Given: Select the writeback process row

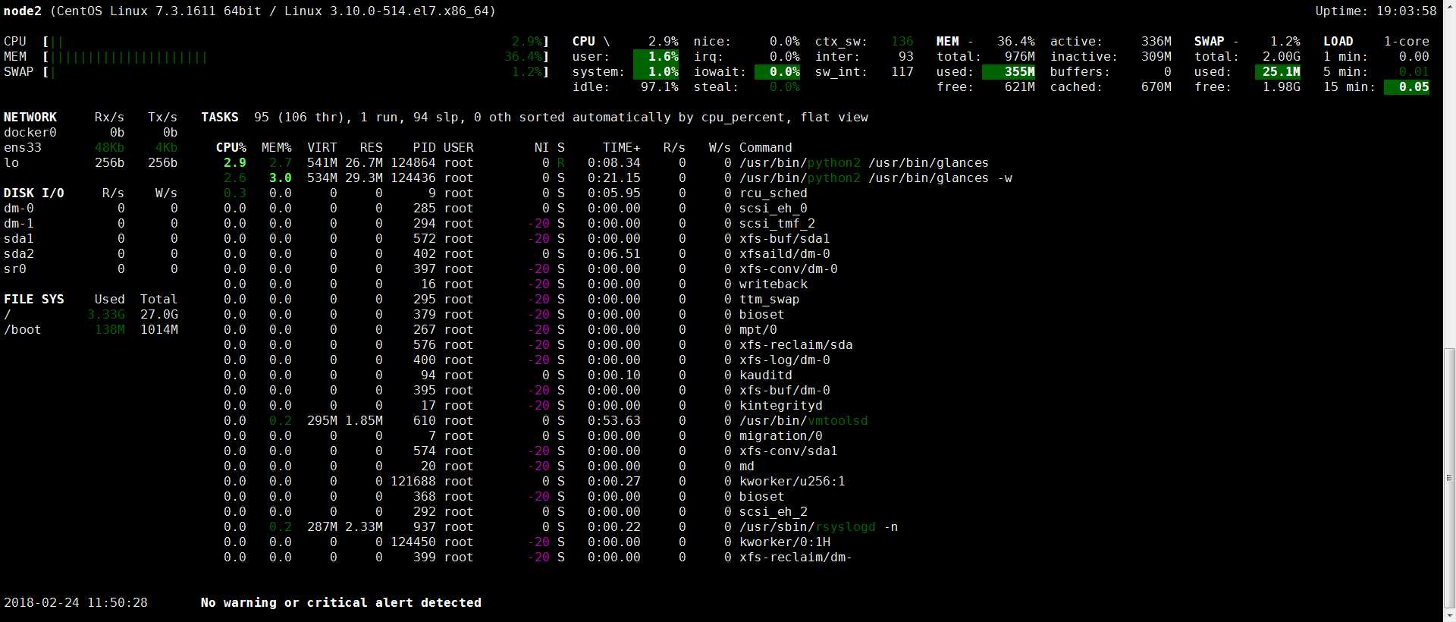Looking at the screenshot, I should 516,284.
